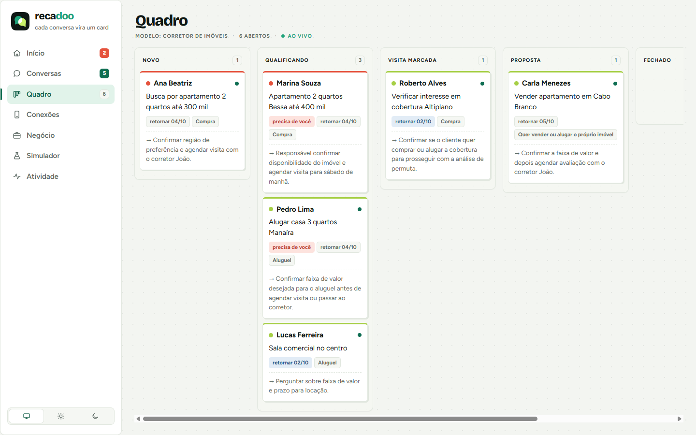Click the chat bubble icon beside Conversas

17,73
